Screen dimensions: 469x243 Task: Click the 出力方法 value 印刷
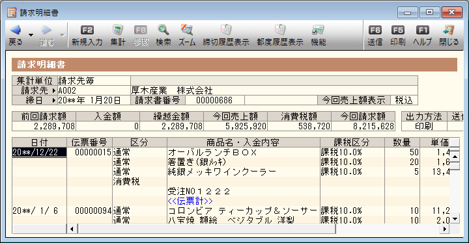(424, 126)
